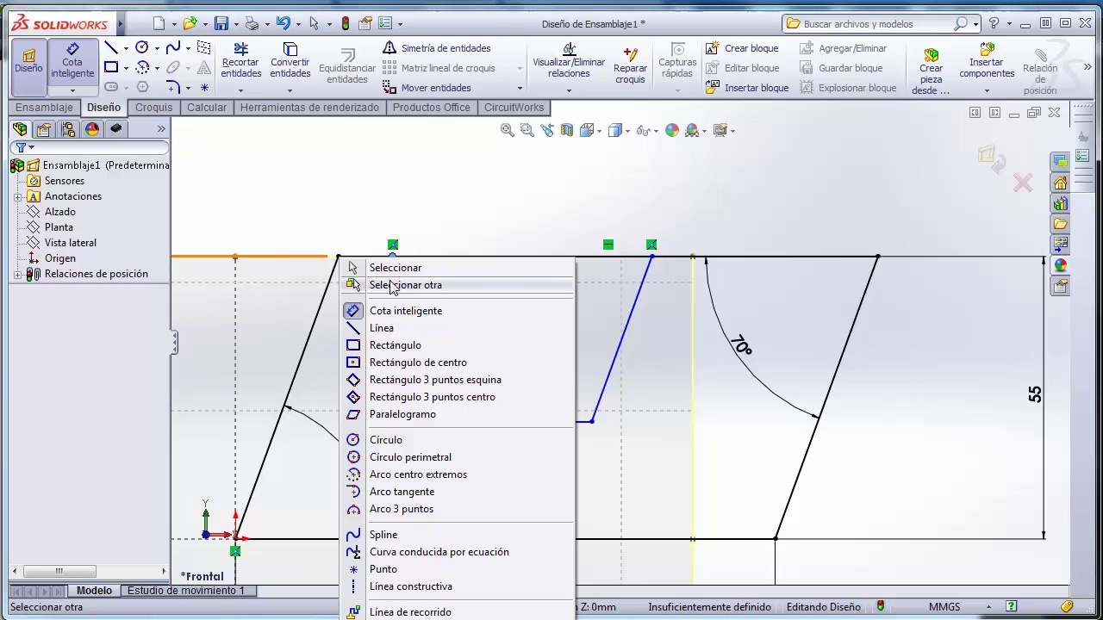Choose Paralelogramo in context menu
Screen dimensions: 1103x620
click(458, 414)
